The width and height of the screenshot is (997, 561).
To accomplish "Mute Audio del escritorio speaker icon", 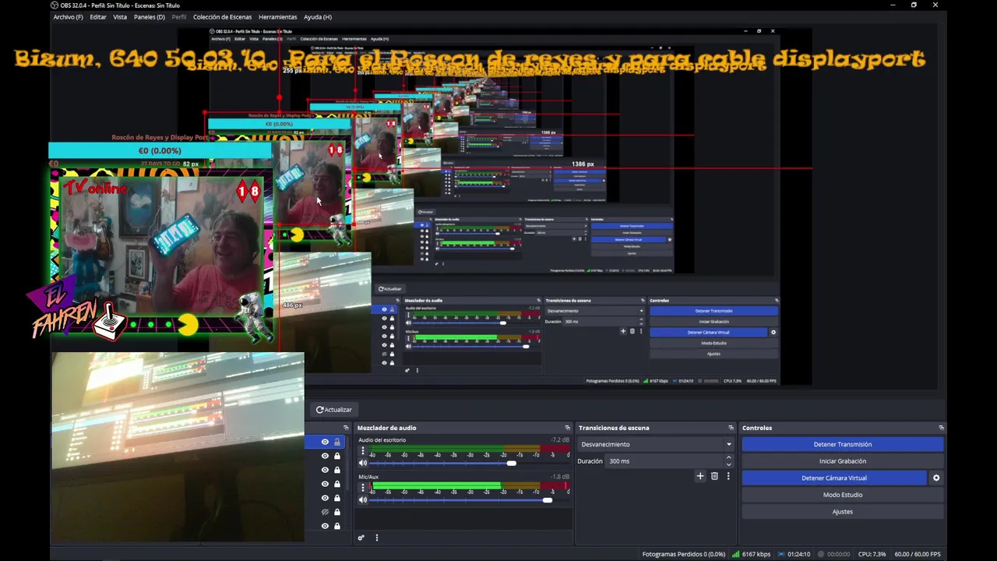I will 362,463.
